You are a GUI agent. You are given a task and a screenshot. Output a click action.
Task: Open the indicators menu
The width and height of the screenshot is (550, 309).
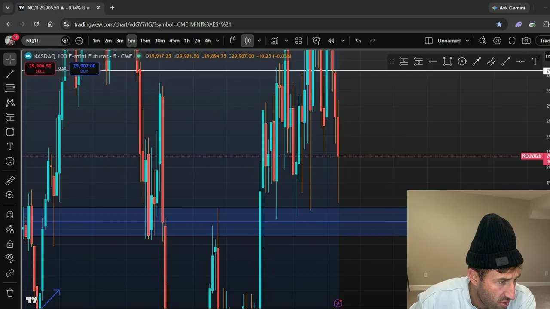(x=275, y=41)
